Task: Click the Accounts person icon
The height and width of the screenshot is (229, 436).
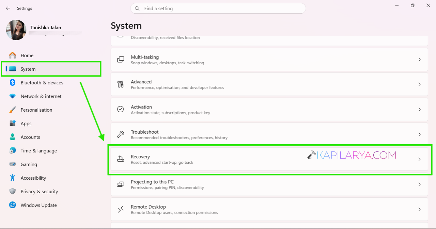Action: 13,137
